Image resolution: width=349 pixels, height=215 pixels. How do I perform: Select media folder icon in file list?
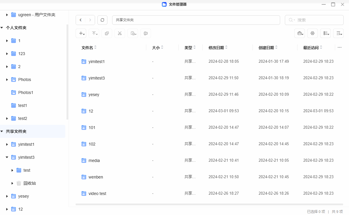[84, 161]
